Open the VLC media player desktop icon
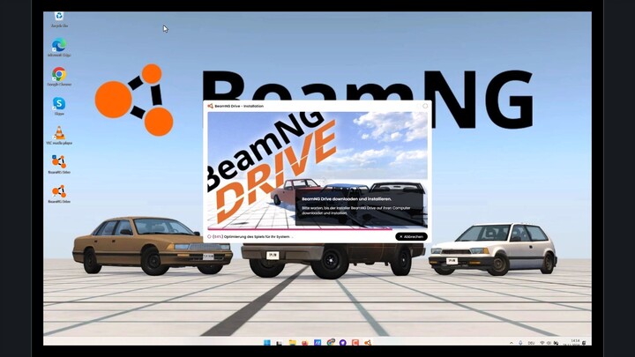635x357 pixels. (x=59, y=136)
